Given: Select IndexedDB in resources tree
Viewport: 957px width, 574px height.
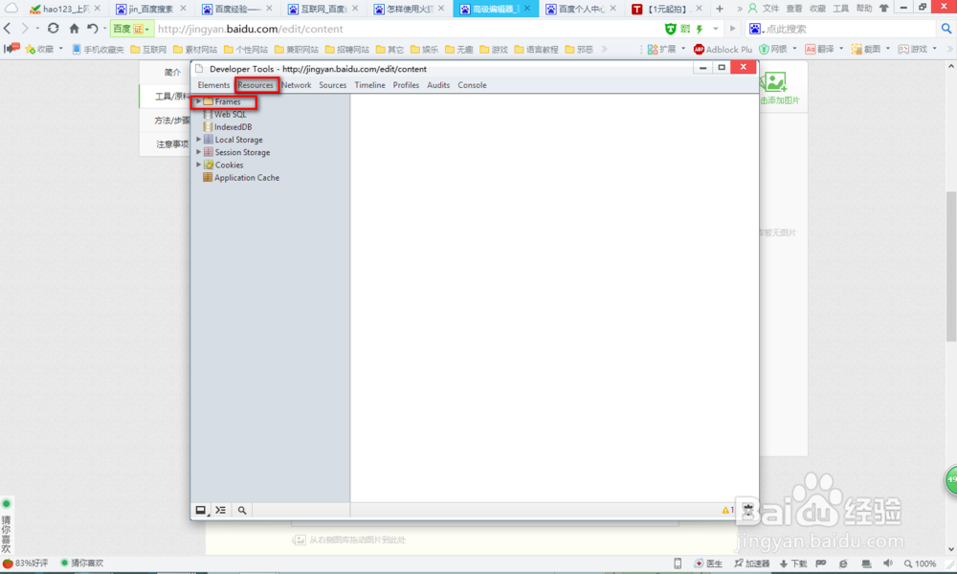Looking at the screenshot, I should pyautogui.click(x=227, y=127).
